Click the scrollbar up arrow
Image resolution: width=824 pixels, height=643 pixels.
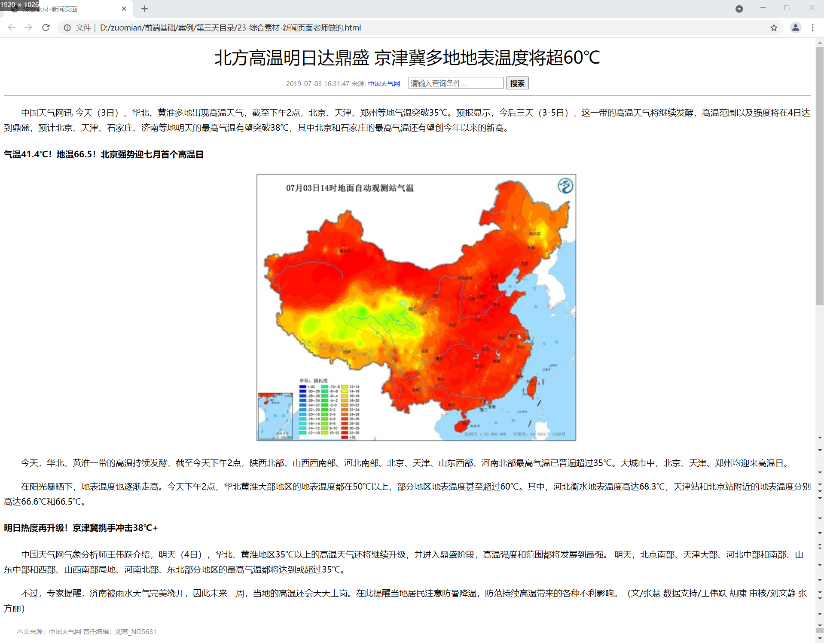(820, 42)
